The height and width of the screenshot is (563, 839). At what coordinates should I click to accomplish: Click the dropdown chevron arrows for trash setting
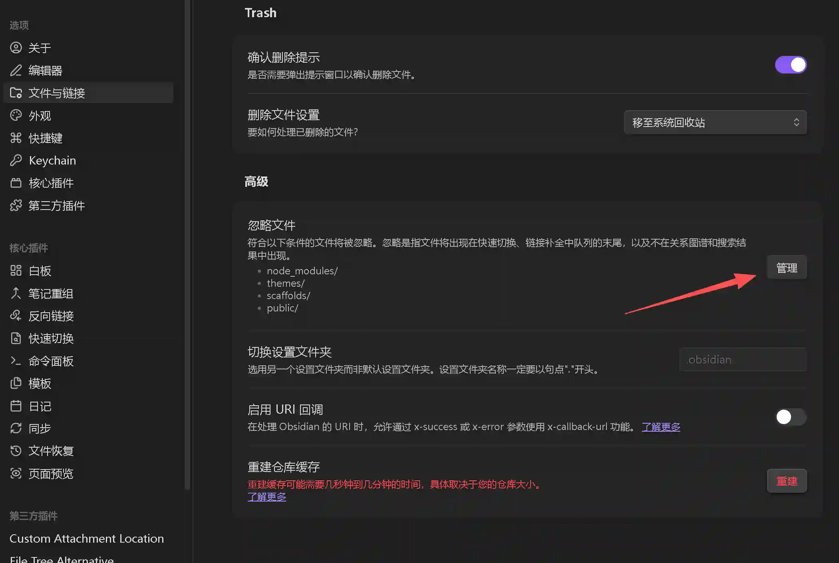(796, 122)
